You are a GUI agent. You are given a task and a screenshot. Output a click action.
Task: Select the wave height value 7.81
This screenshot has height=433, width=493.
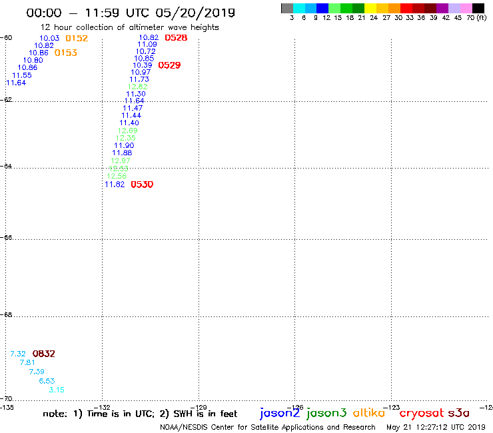(x=27, y=362)
